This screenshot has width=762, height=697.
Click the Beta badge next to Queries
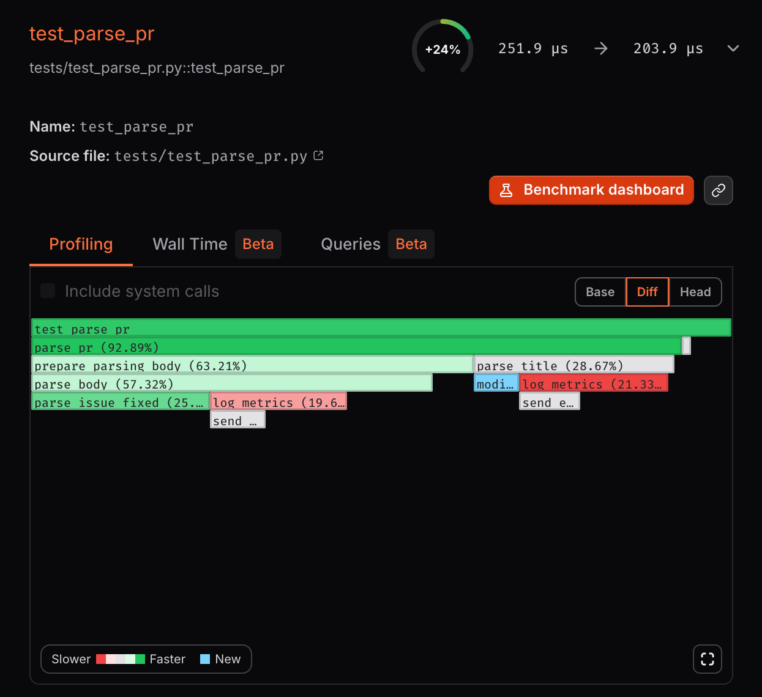(411, 244)
